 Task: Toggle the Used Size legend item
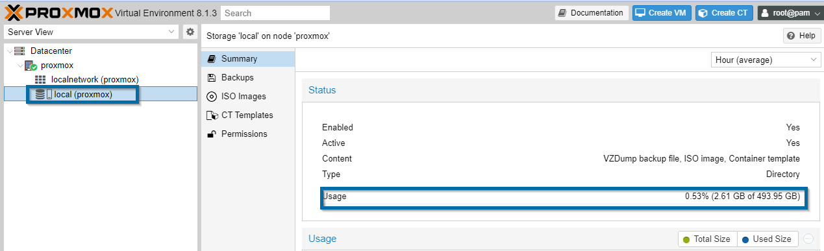[768, 239]
